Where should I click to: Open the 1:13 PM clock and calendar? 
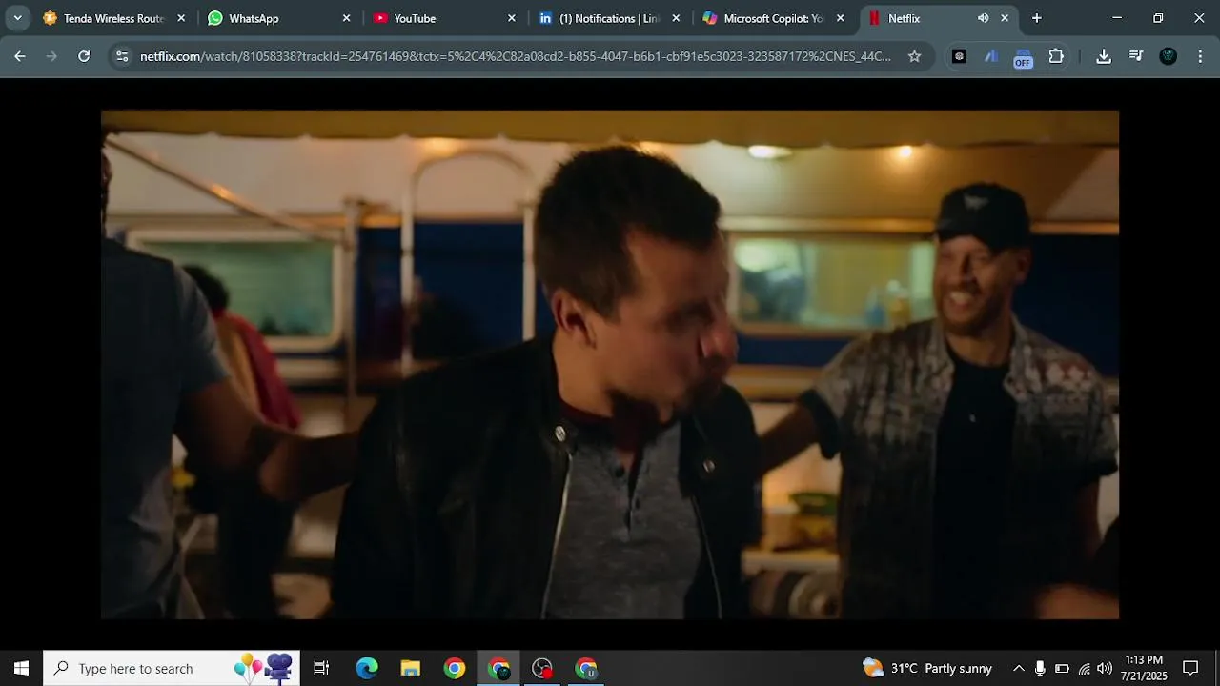pos(1145,668)
